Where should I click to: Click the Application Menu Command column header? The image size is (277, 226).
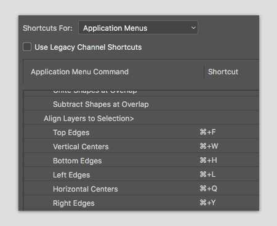(x=79, y=72)
